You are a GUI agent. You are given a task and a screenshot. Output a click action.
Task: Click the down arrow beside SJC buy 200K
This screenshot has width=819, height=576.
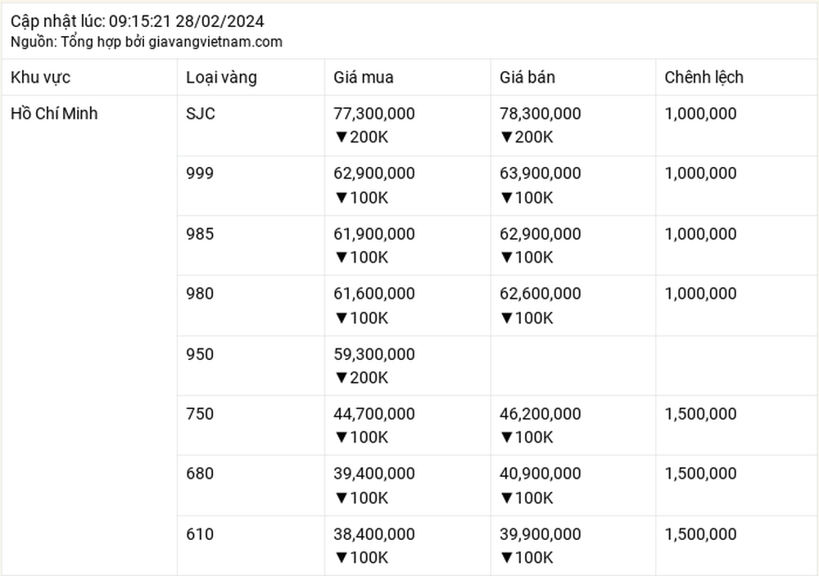point(342,137)
